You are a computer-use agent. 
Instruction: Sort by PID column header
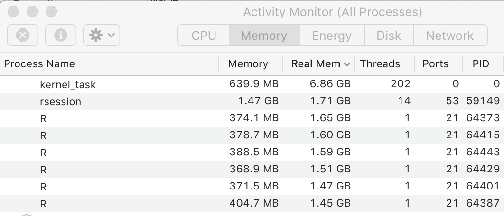click(481, 63)
